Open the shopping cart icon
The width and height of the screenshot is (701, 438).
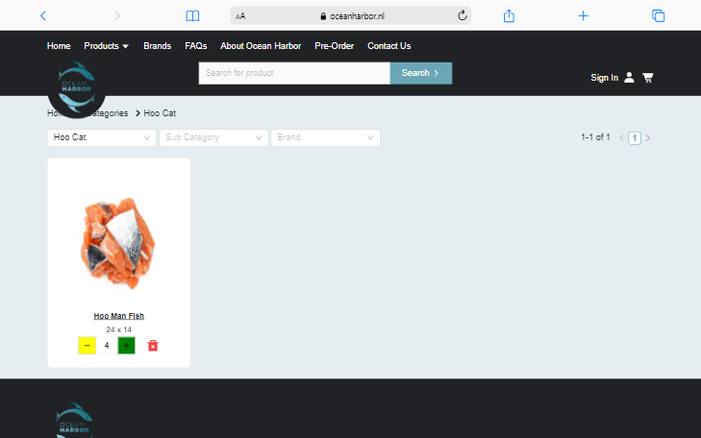(648, 78)
